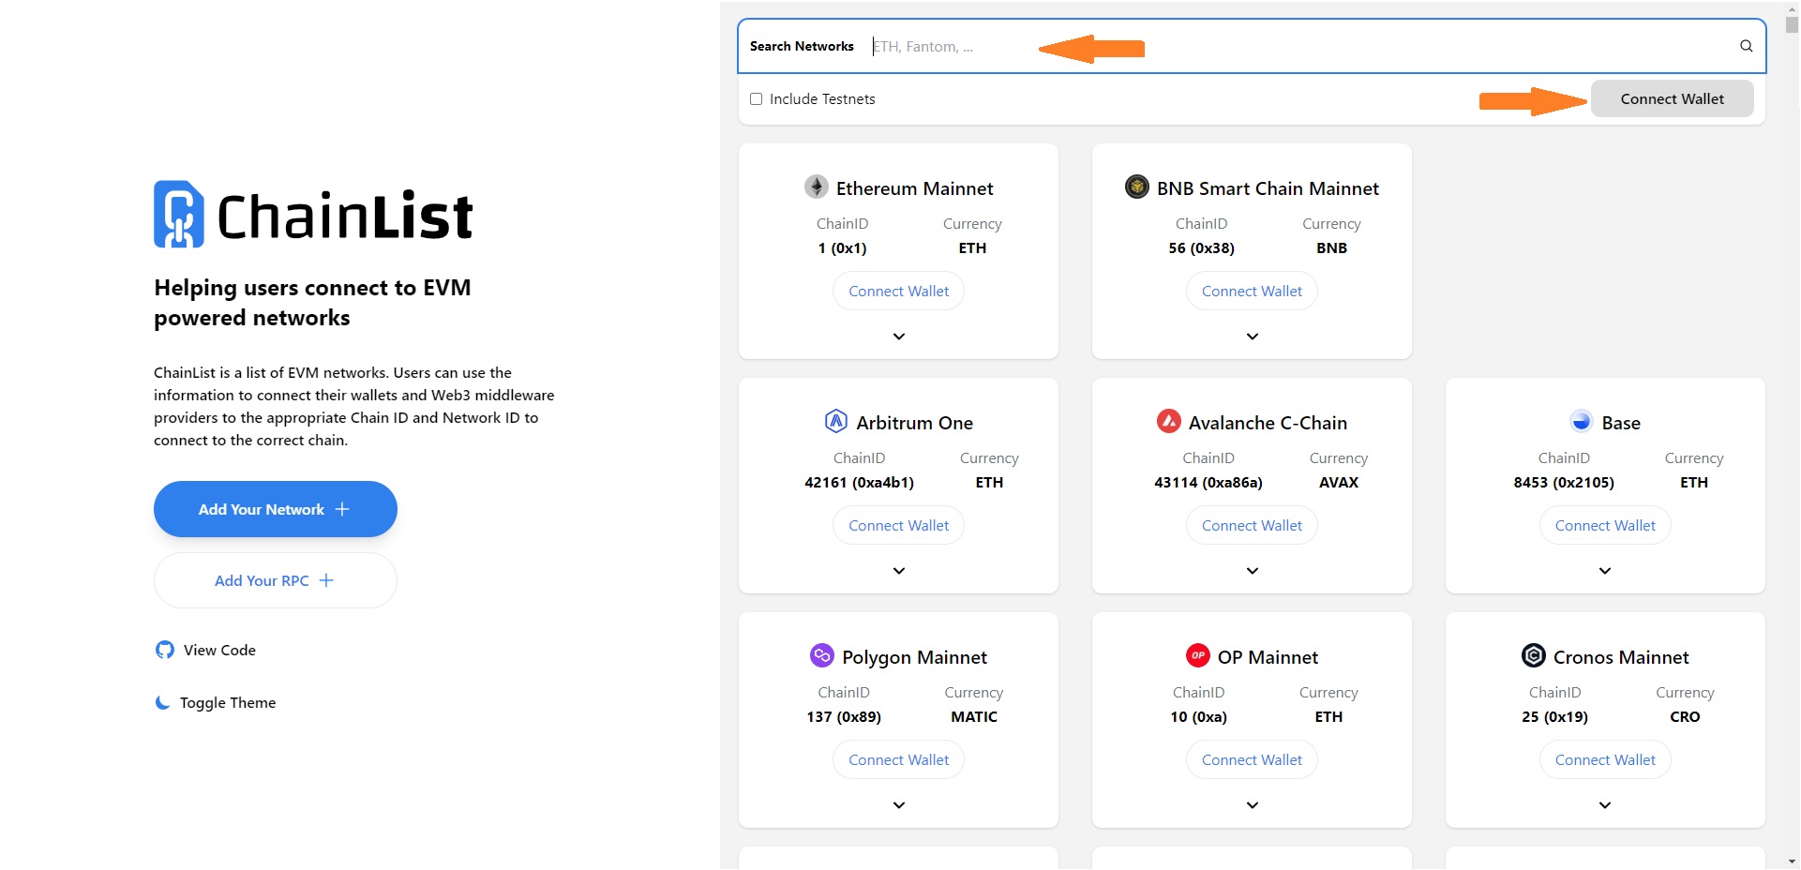Expand the Polygon Mainnet card details

click(x=899, y=805)
